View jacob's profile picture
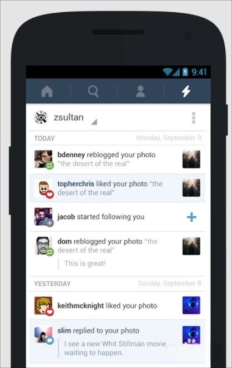The height and width of the screenshot is (368, 232). pos(44,217)
